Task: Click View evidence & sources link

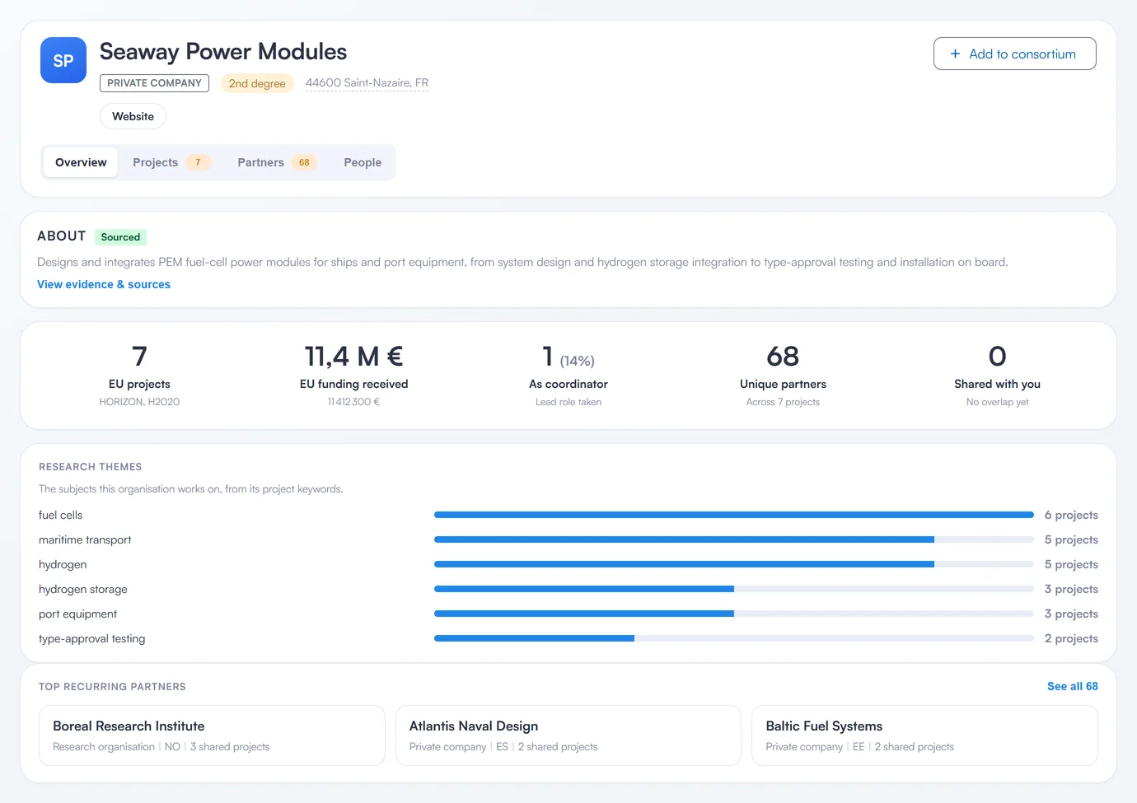Action: pyautogui.click(x=104, y=284)
